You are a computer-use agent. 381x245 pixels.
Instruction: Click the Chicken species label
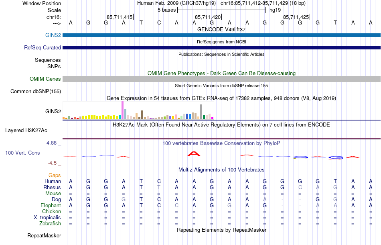[51, 211]
